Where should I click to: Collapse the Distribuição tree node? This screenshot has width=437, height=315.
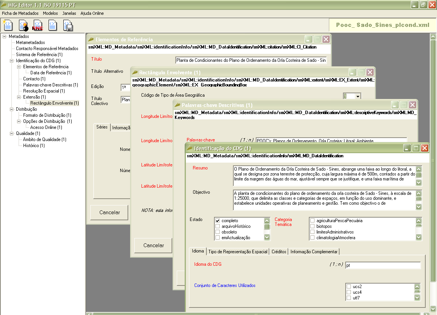pyautogui.click(x=12, y=109)
